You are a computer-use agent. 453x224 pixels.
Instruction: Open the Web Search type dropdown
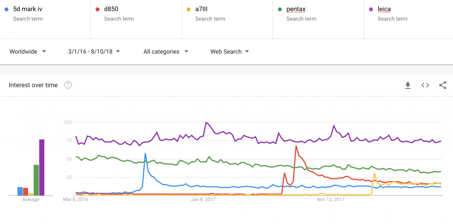point(230,52)
